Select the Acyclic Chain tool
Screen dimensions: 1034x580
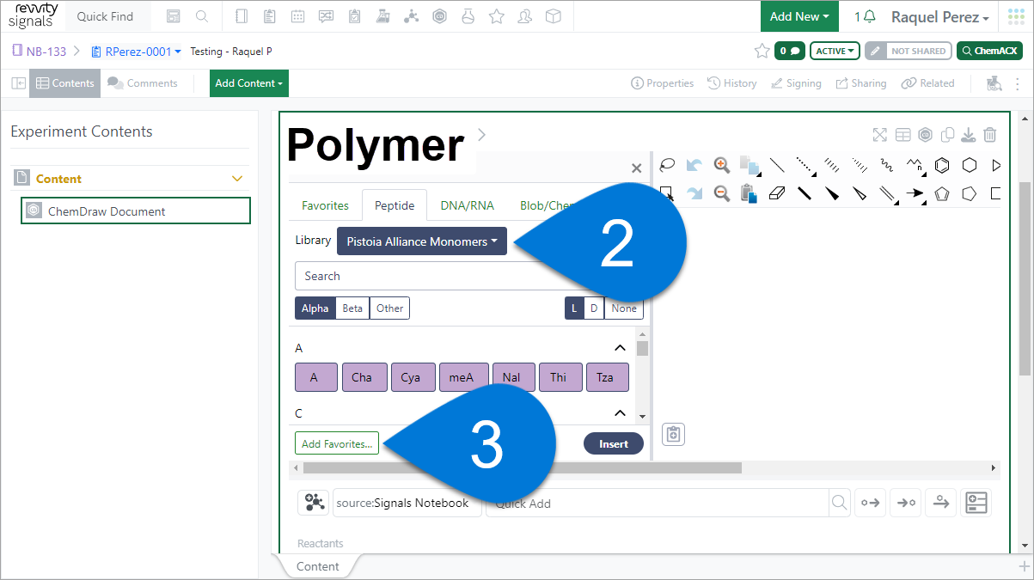915,165
